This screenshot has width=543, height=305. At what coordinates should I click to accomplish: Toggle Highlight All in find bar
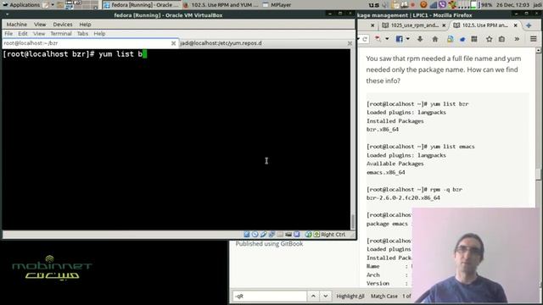pyautogui.click(x=350, y=296)
